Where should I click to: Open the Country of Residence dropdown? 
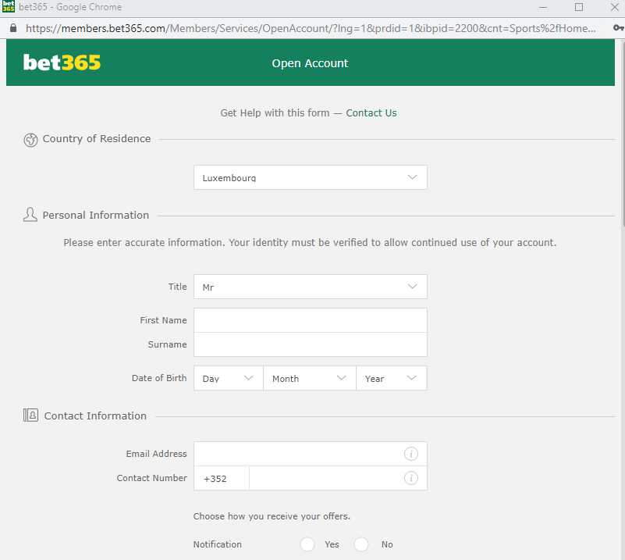(310, 177)
